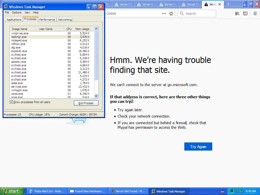260x195 pixels.
Task: Select the services.exe process row
Action: pyautogui.click(x=51, y=87)
